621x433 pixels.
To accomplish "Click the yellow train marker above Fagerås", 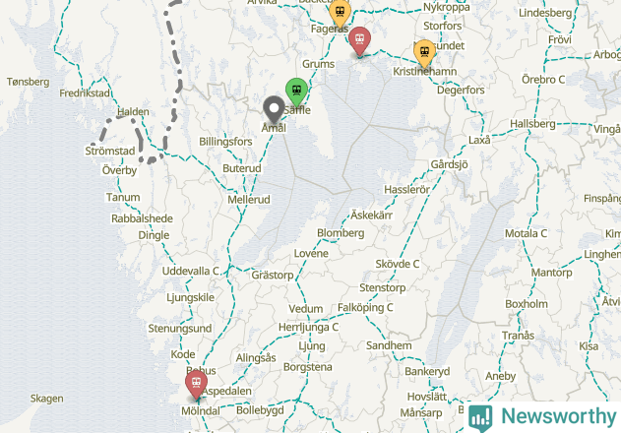I will (340, 12).
